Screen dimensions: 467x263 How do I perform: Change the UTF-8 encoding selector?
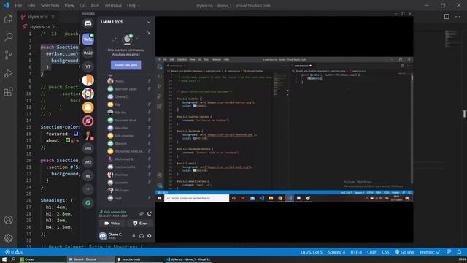[x=356, y=252]
